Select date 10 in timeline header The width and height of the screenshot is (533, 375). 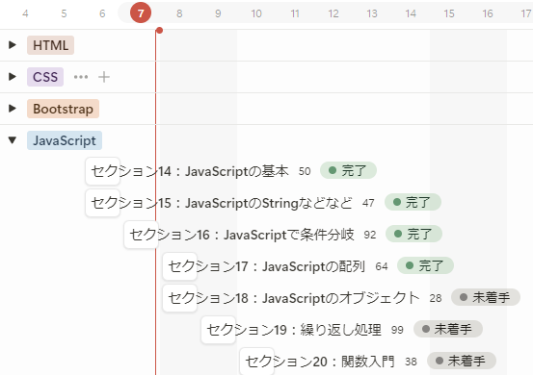pyautogui.click(x=256, y=13)
